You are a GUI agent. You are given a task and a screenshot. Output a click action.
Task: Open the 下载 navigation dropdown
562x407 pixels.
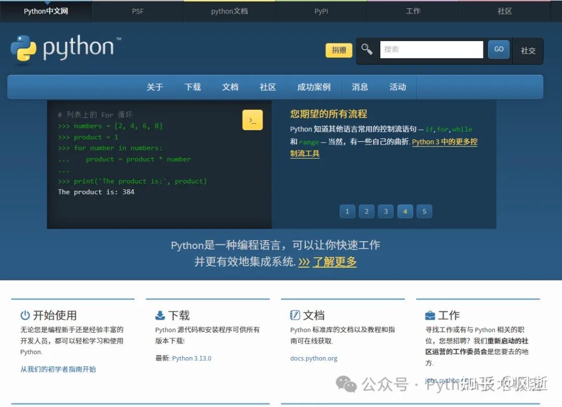coord(193,87)
